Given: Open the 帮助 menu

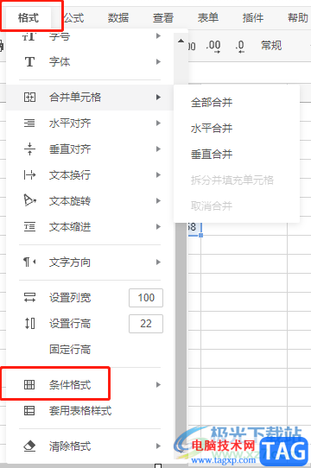Looking at the screenshot, I should pos(297,18).
